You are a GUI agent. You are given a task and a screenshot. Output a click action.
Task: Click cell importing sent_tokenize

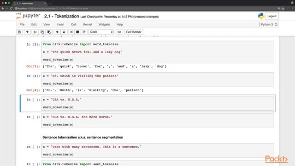[158, 163]
